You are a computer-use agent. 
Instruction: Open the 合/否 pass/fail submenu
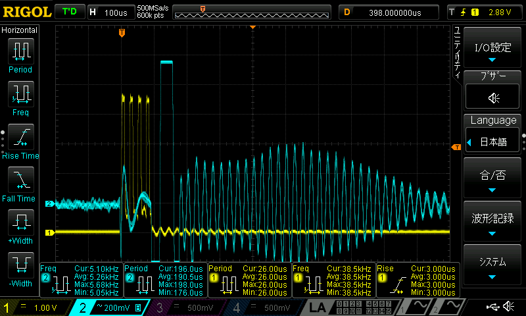[492, 177]
